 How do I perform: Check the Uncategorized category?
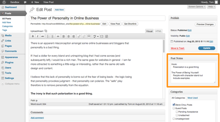coord(174,118)
